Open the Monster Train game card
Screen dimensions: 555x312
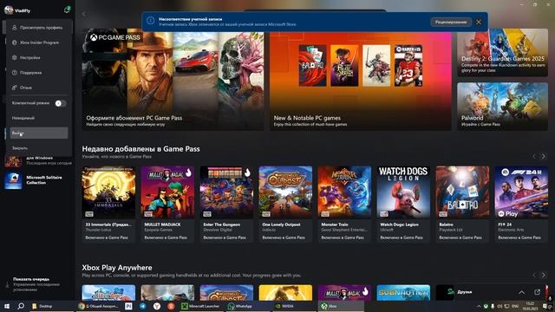pos(344,205)
